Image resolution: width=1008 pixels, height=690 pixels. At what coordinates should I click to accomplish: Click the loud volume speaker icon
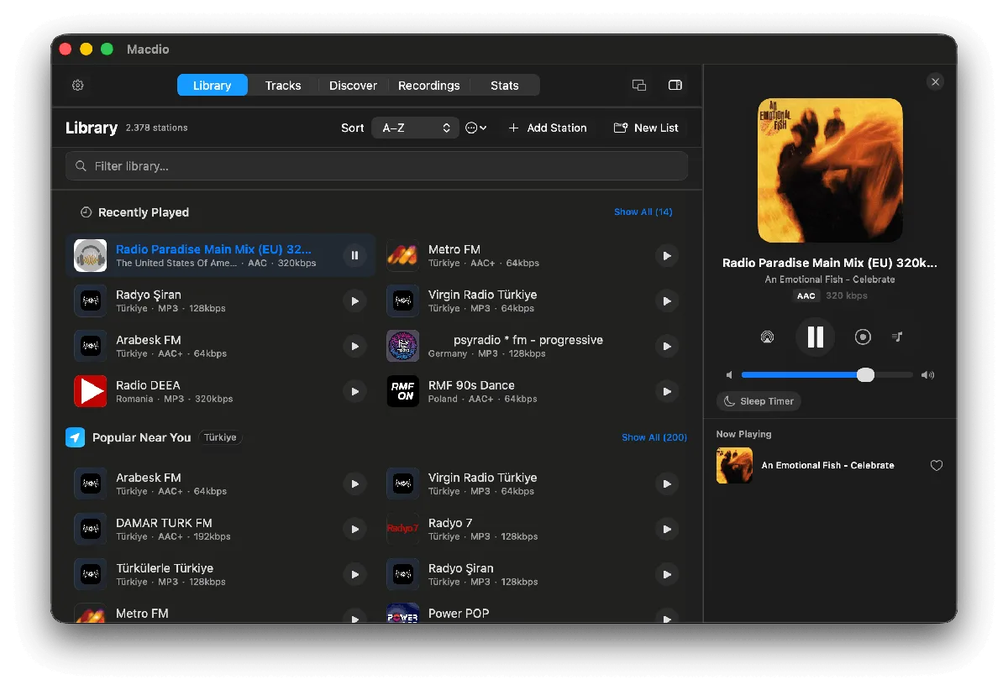(x=927, y=375)
